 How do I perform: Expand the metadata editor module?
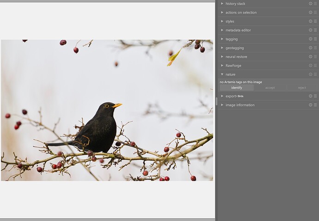point(222,30)
